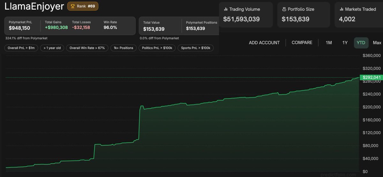Screen dimensions: 383x177
Task: Select the 'Overall PnL > $1m' tag
Action: click(21, 48)
